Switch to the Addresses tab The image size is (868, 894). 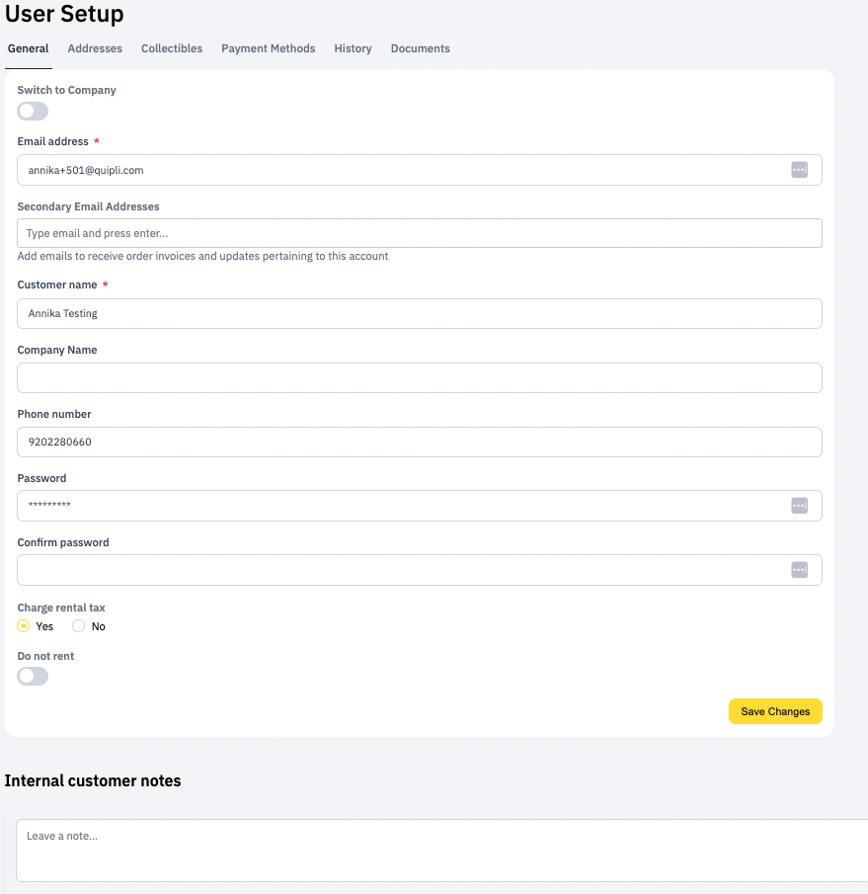pos(94,47)
